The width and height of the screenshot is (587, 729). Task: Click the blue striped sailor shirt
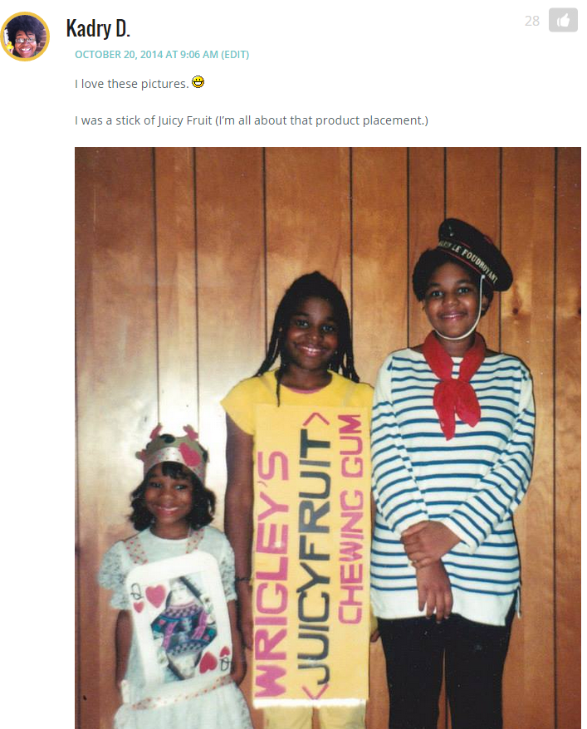(x=452, y=483)
